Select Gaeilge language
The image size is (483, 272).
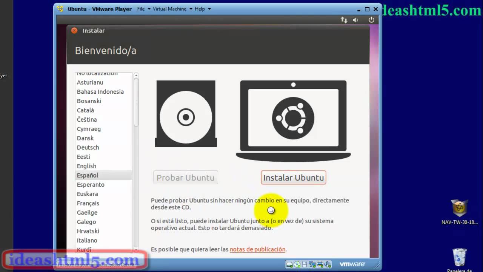(103, 212)
